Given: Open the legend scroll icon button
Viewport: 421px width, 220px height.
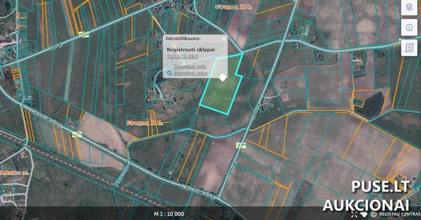Looking at the screenshot, I should pos(409,48).
